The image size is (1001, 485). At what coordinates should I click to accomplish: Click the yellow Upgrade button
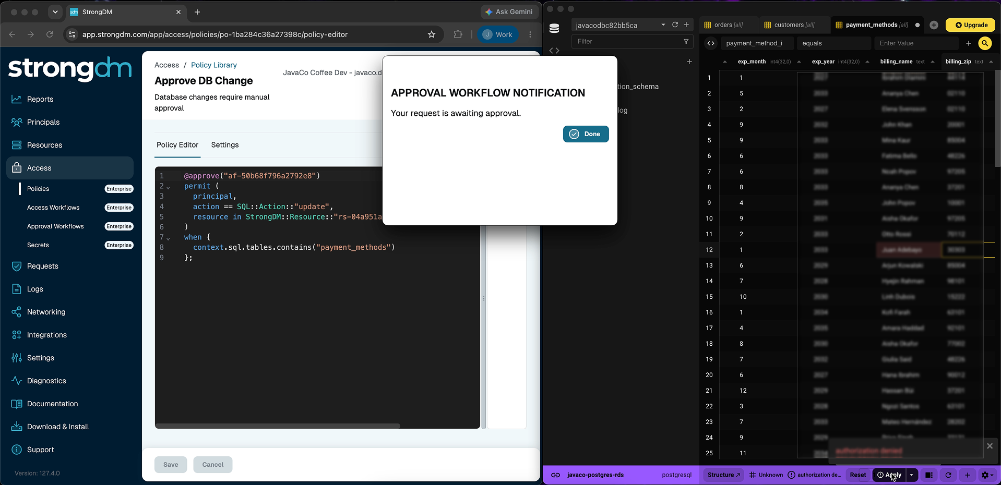coord(971,25)
